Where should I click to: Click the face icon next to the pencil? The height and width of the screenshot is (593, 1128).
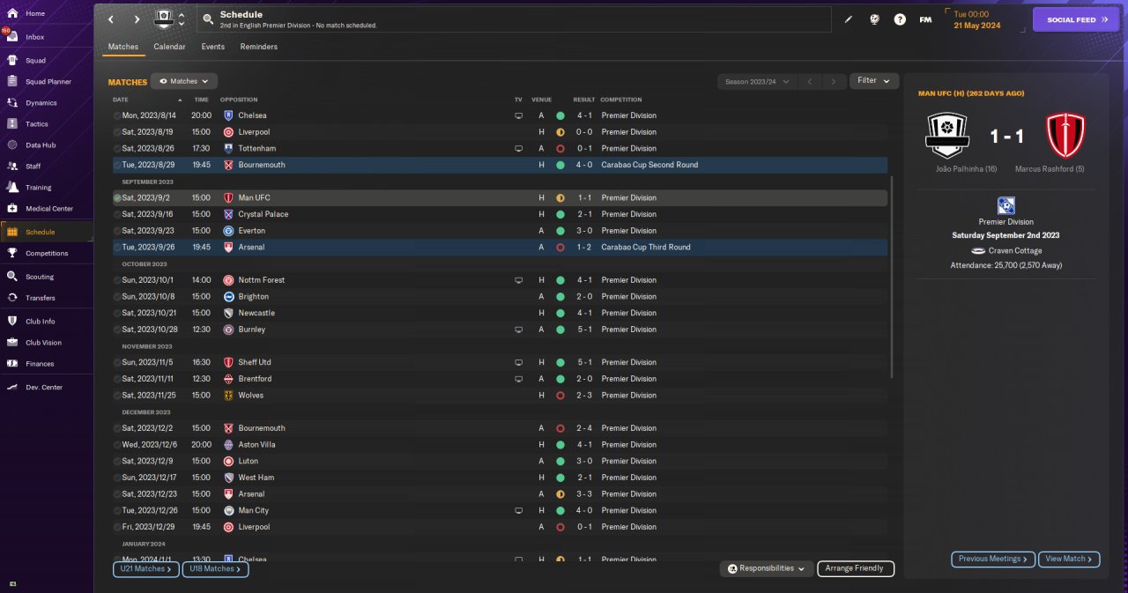(874, 19)
